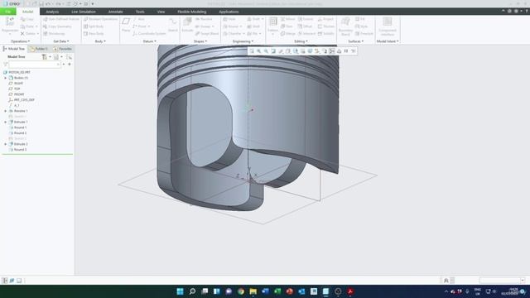Expand the Shapes group dropdown

point(200,41)
